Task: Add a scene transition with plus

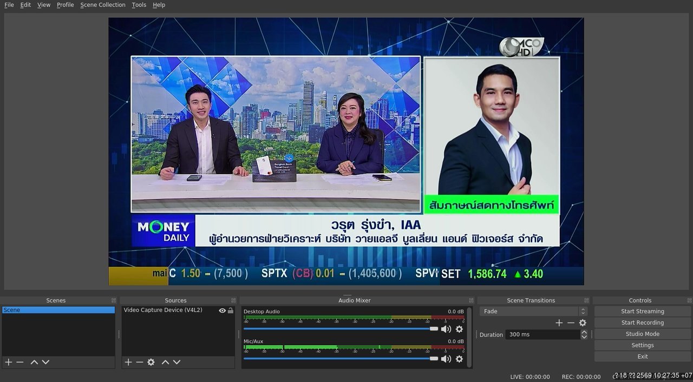Action: pyautogui.click(x=559, y=323)
